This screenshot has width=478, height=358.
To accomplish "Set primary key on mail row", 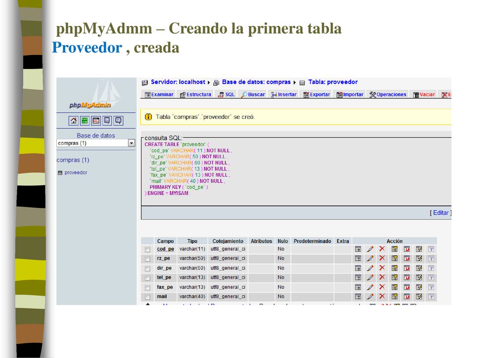I will pyautogui.click(x=394, y=296).
